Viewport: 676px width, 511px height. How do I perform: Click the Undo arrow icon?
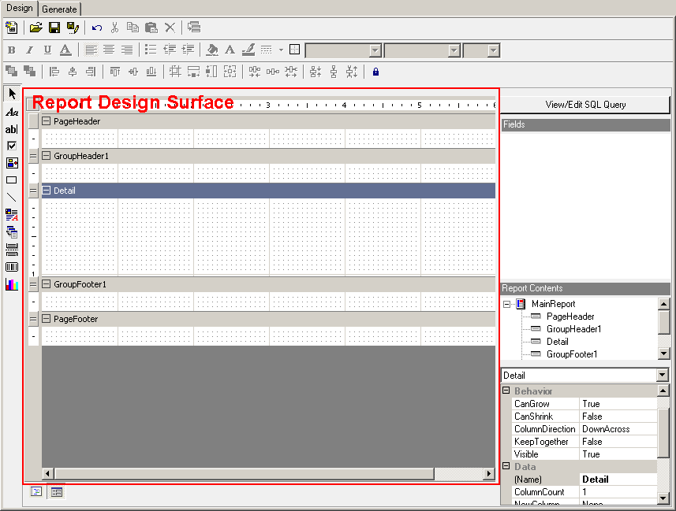(x=97, y=28)
